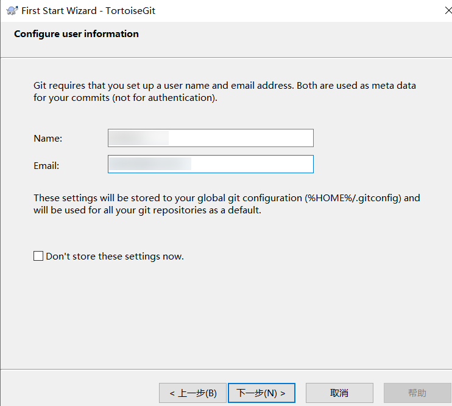Click the "Email:" label
Screen dimensions: 452x406
click(x=46, y=165)
